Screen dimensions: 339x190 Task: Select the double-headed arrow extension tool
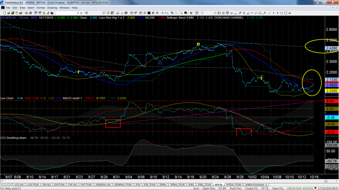(252, 13)
